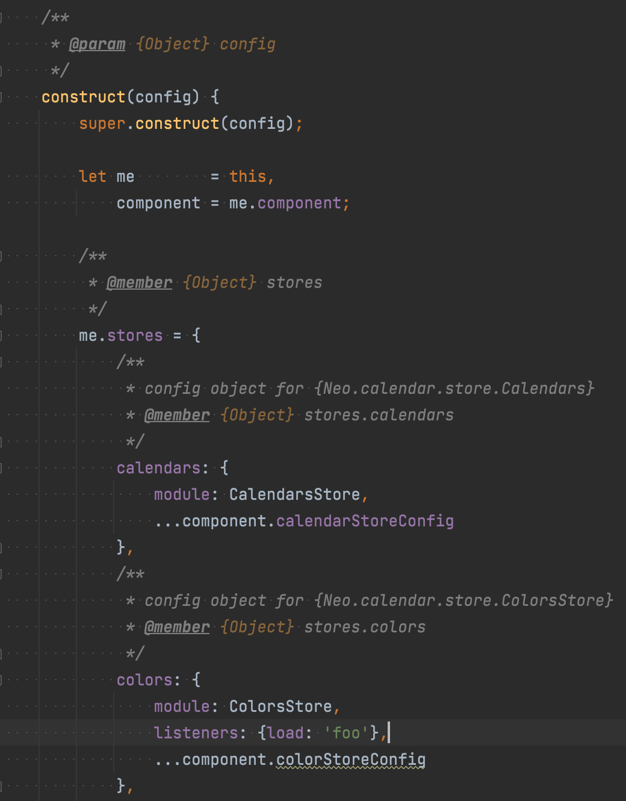Click the @member tag on the stores.calendars line

(x=177, y=415)
